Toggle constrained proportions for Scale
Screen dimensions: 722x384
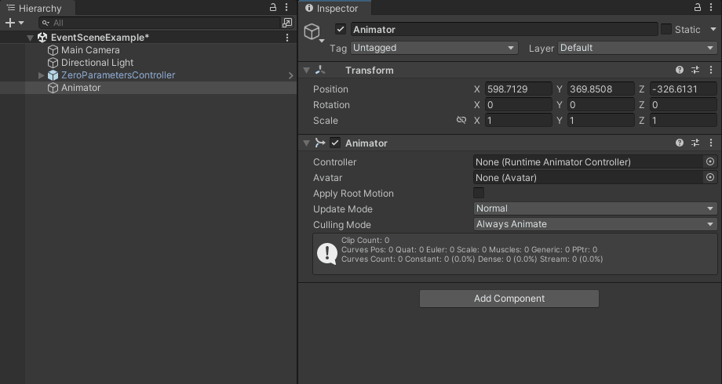click(x=461, y=120)
